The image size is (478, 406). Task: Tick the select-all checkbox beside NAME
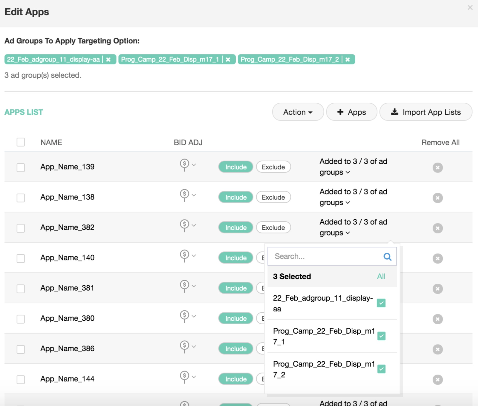point(21,142)
